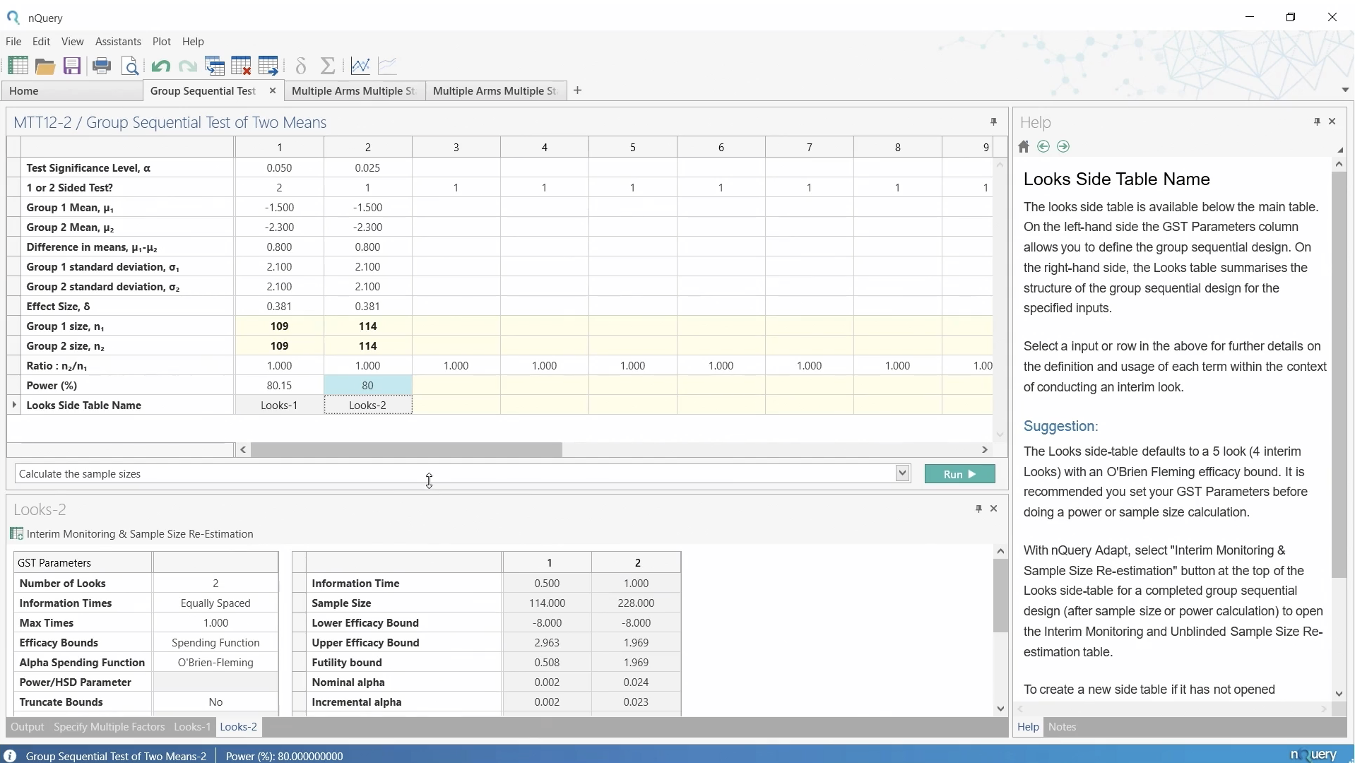Save using the purple floppy disk icon
Viewport: 1355px width, 763px height.
72,66
